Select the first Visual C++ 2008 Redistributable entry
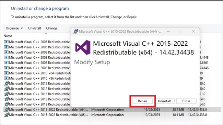223x125 pixels. coord(37,52)
